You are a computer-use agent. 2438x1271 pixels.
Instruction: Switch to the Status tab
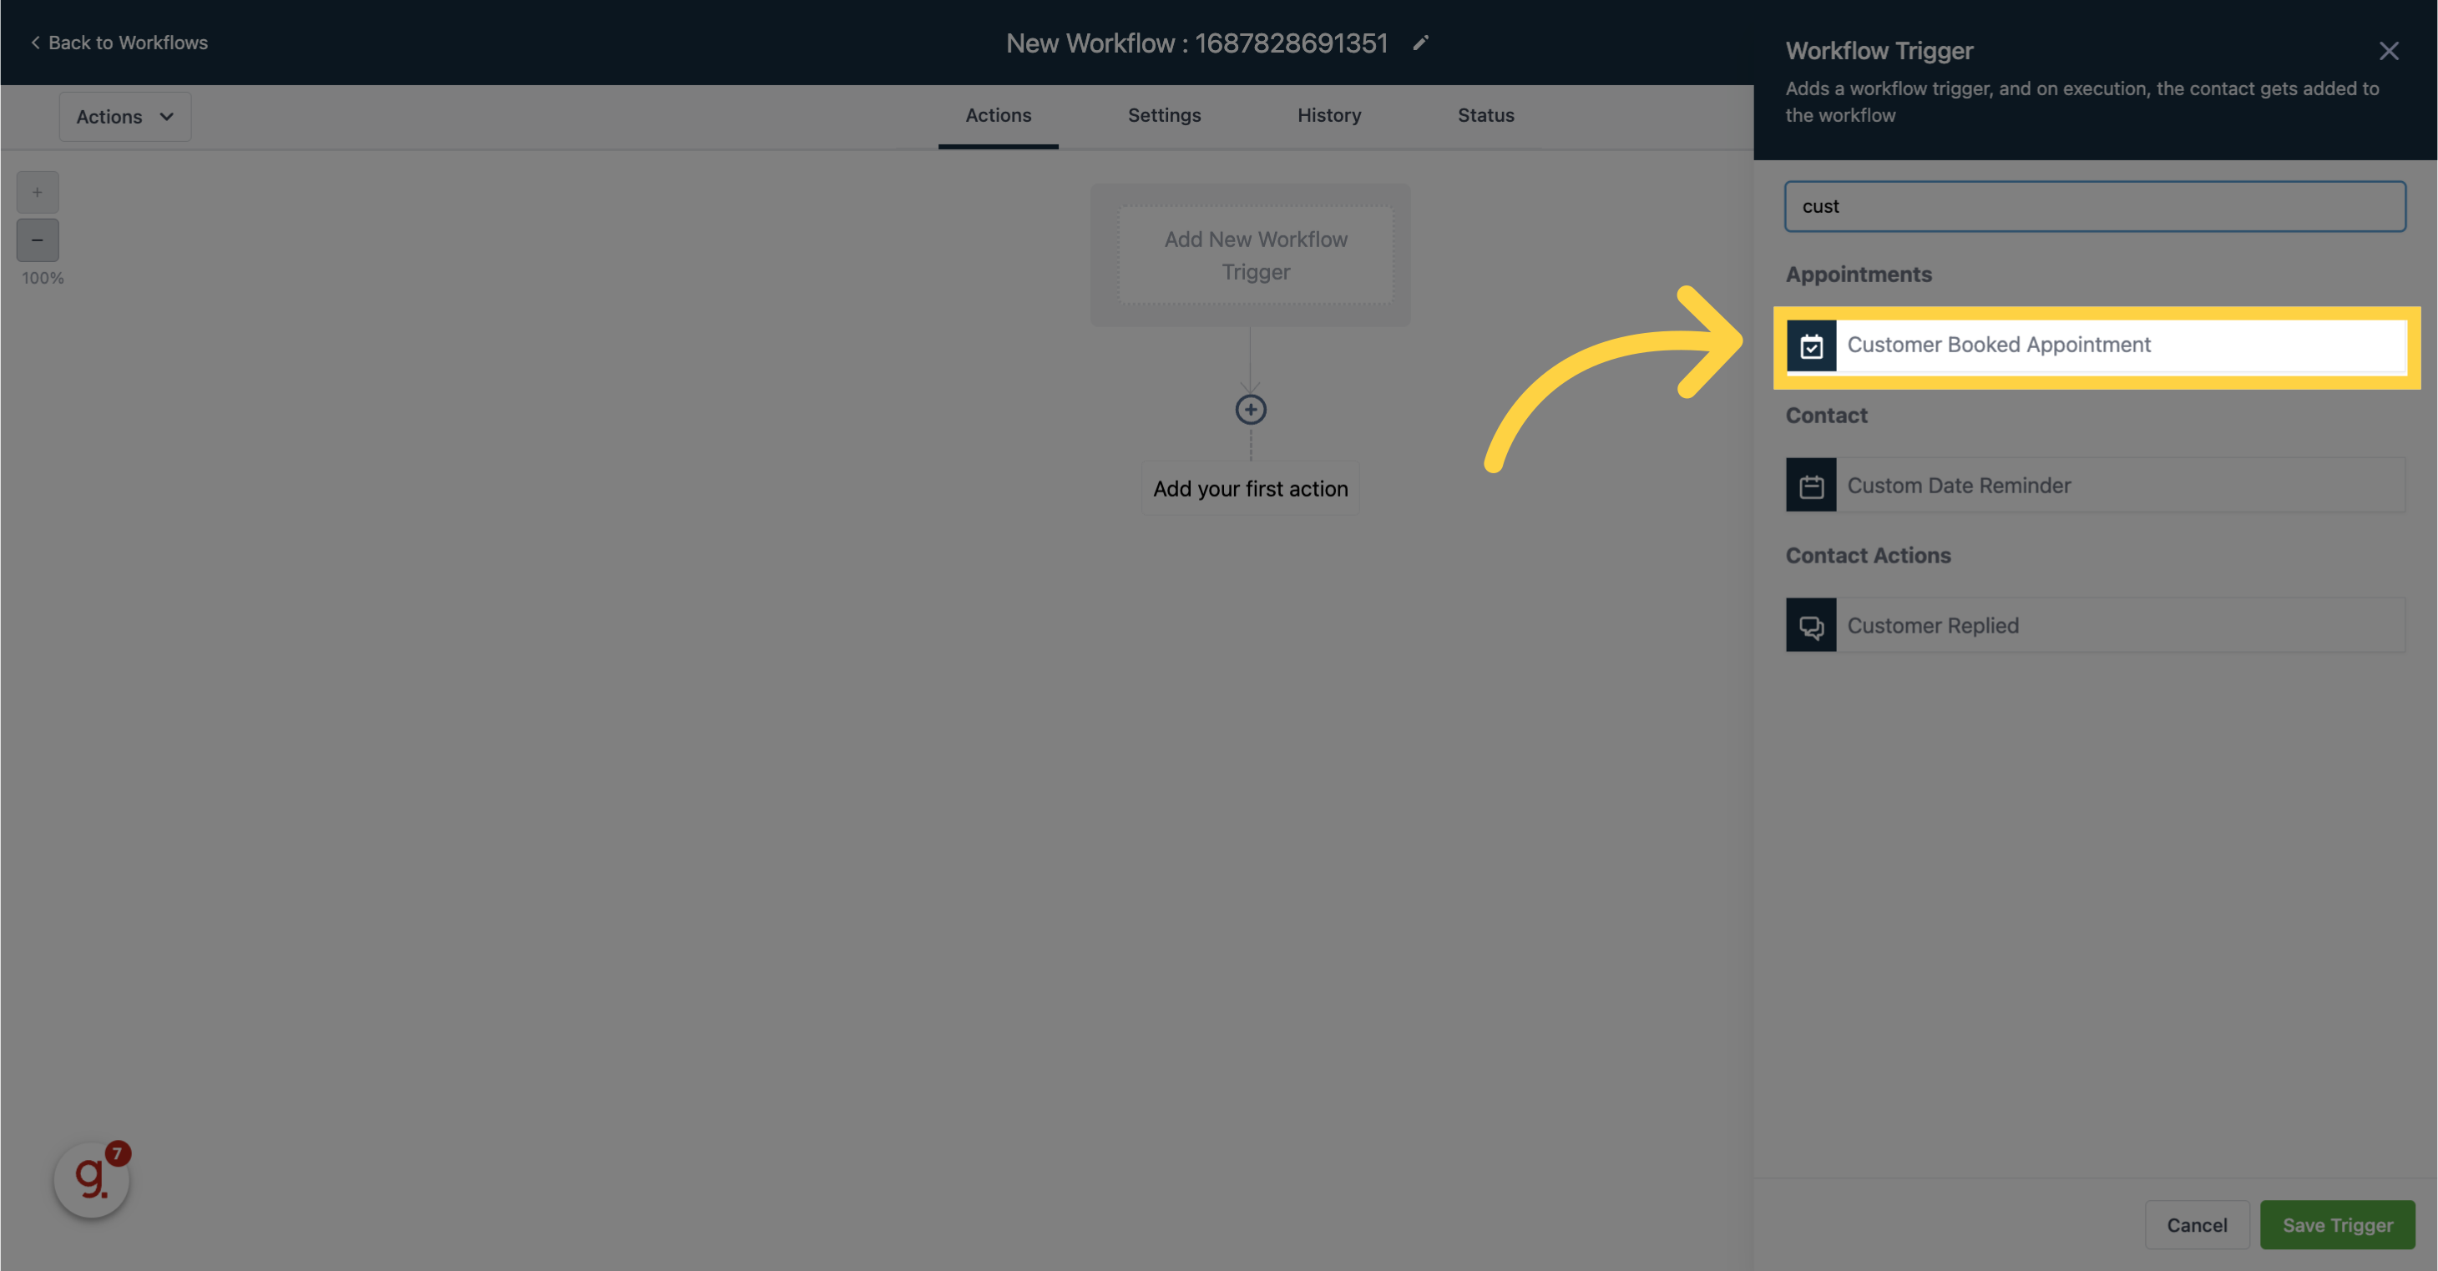[1485, 115]
